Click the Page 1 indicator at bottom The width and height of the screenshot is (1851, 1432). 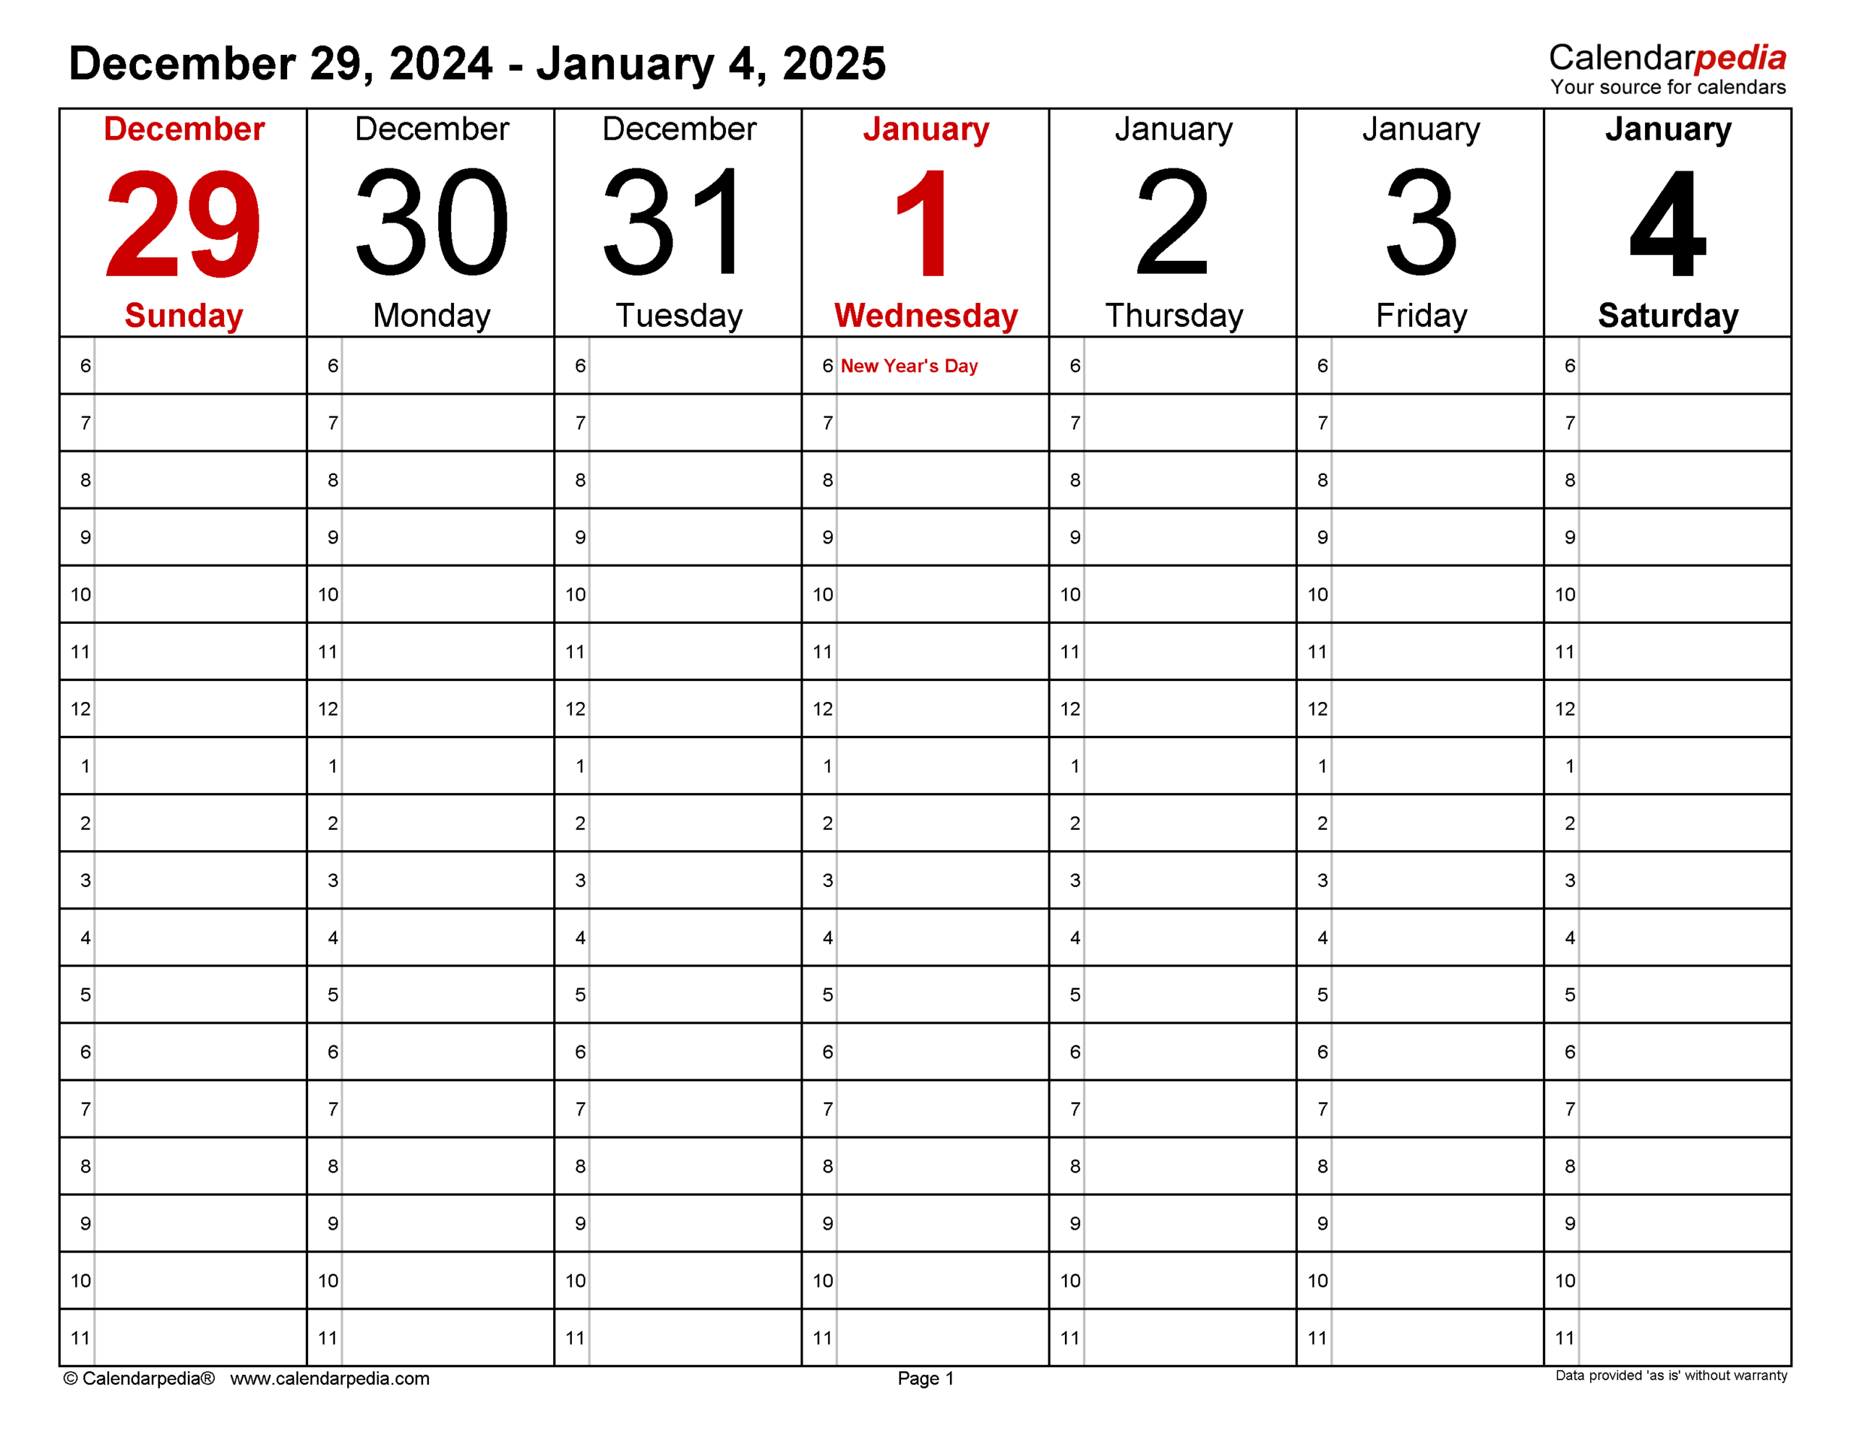click(x=925, y=1384)
